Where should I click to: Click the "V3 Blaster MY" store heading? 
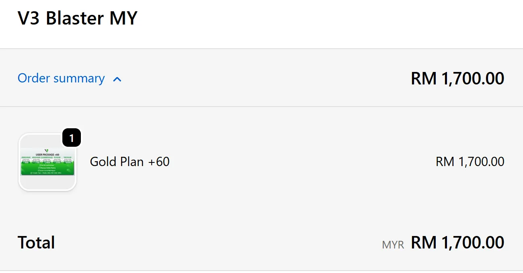tap(78, 18)
